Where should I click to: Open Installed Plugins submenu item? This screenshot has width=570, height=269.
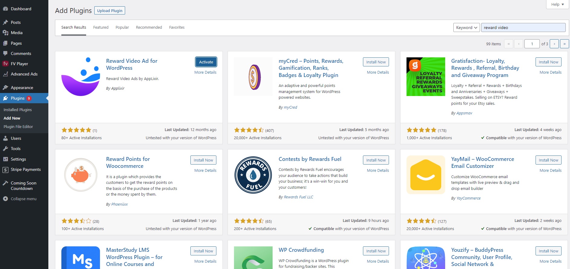pyautogui.click(x=18, y=110)
